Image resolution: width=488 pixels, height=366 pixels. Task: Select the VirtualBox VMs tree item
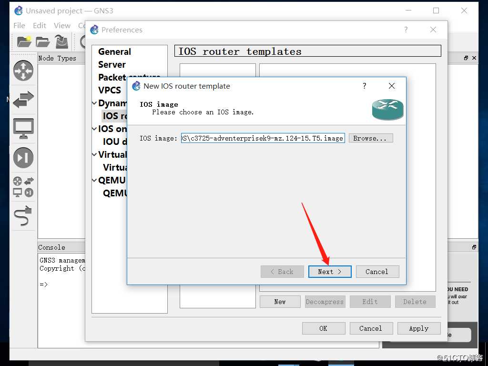pos(115,167)
